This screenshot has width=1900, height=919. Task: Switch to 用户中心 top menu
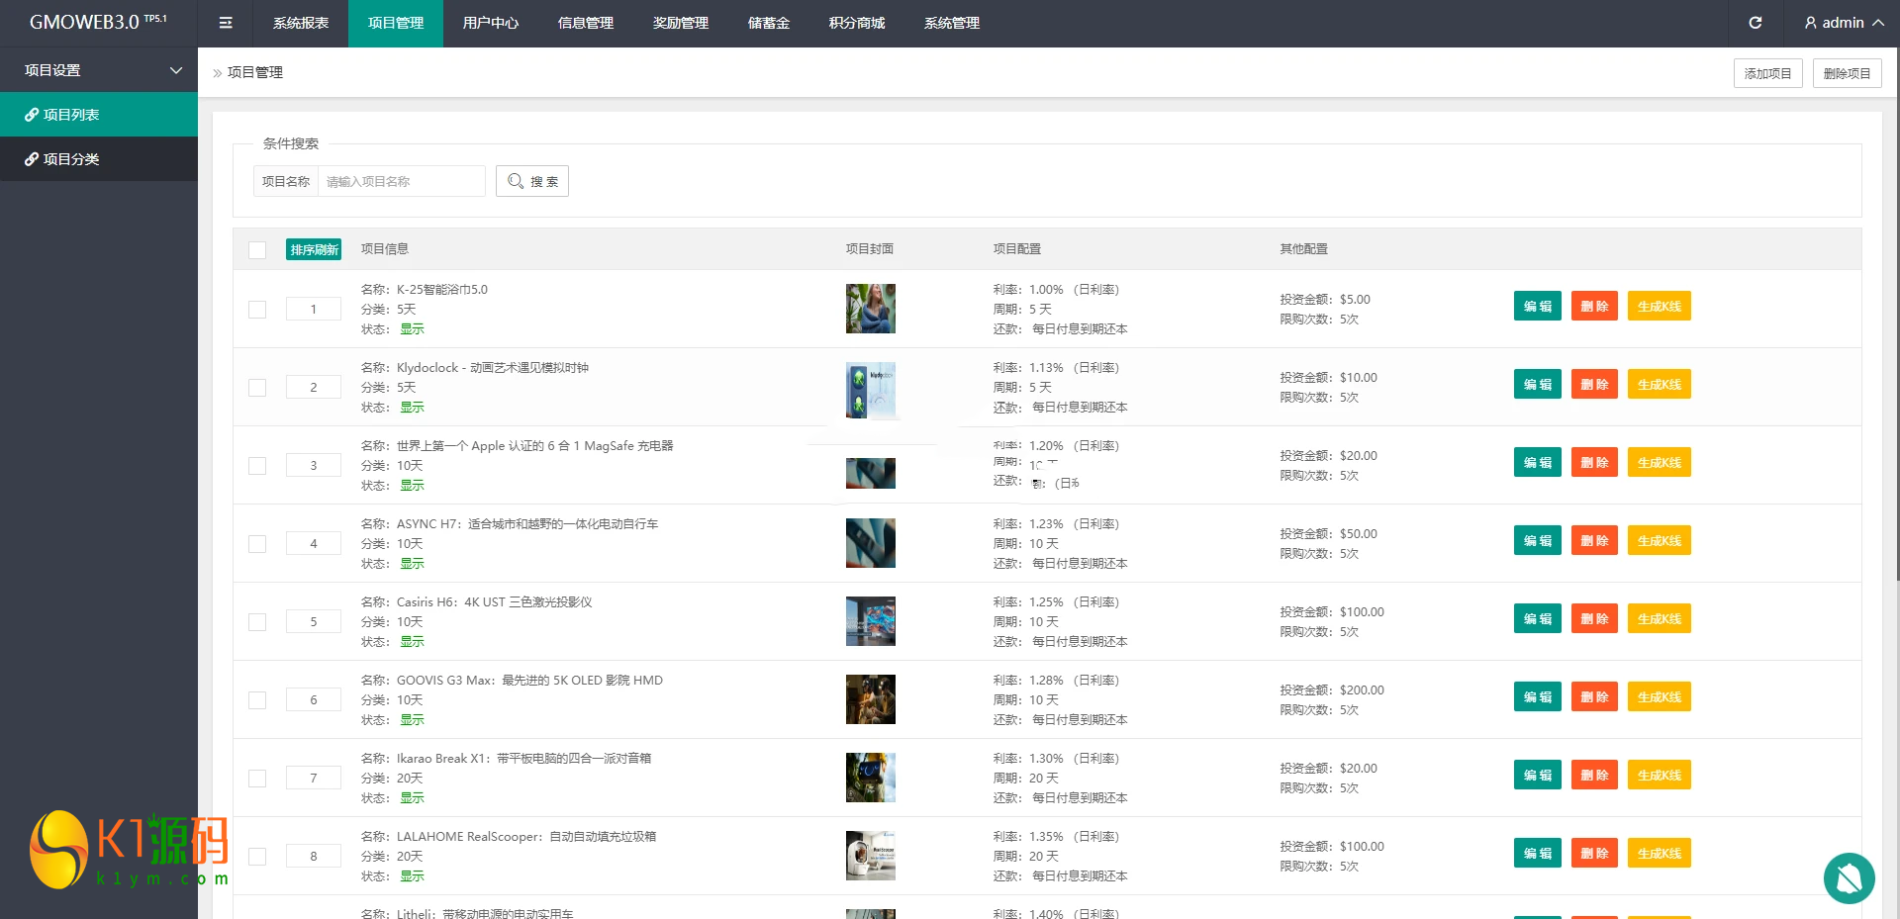[491, 23]
